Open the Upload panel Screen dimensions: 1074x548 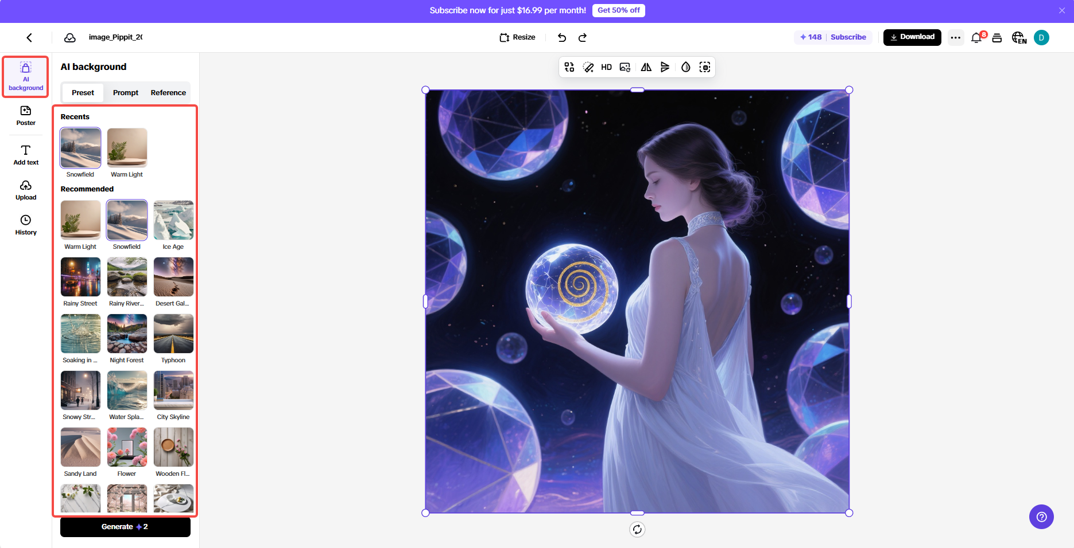click(25, 190)
